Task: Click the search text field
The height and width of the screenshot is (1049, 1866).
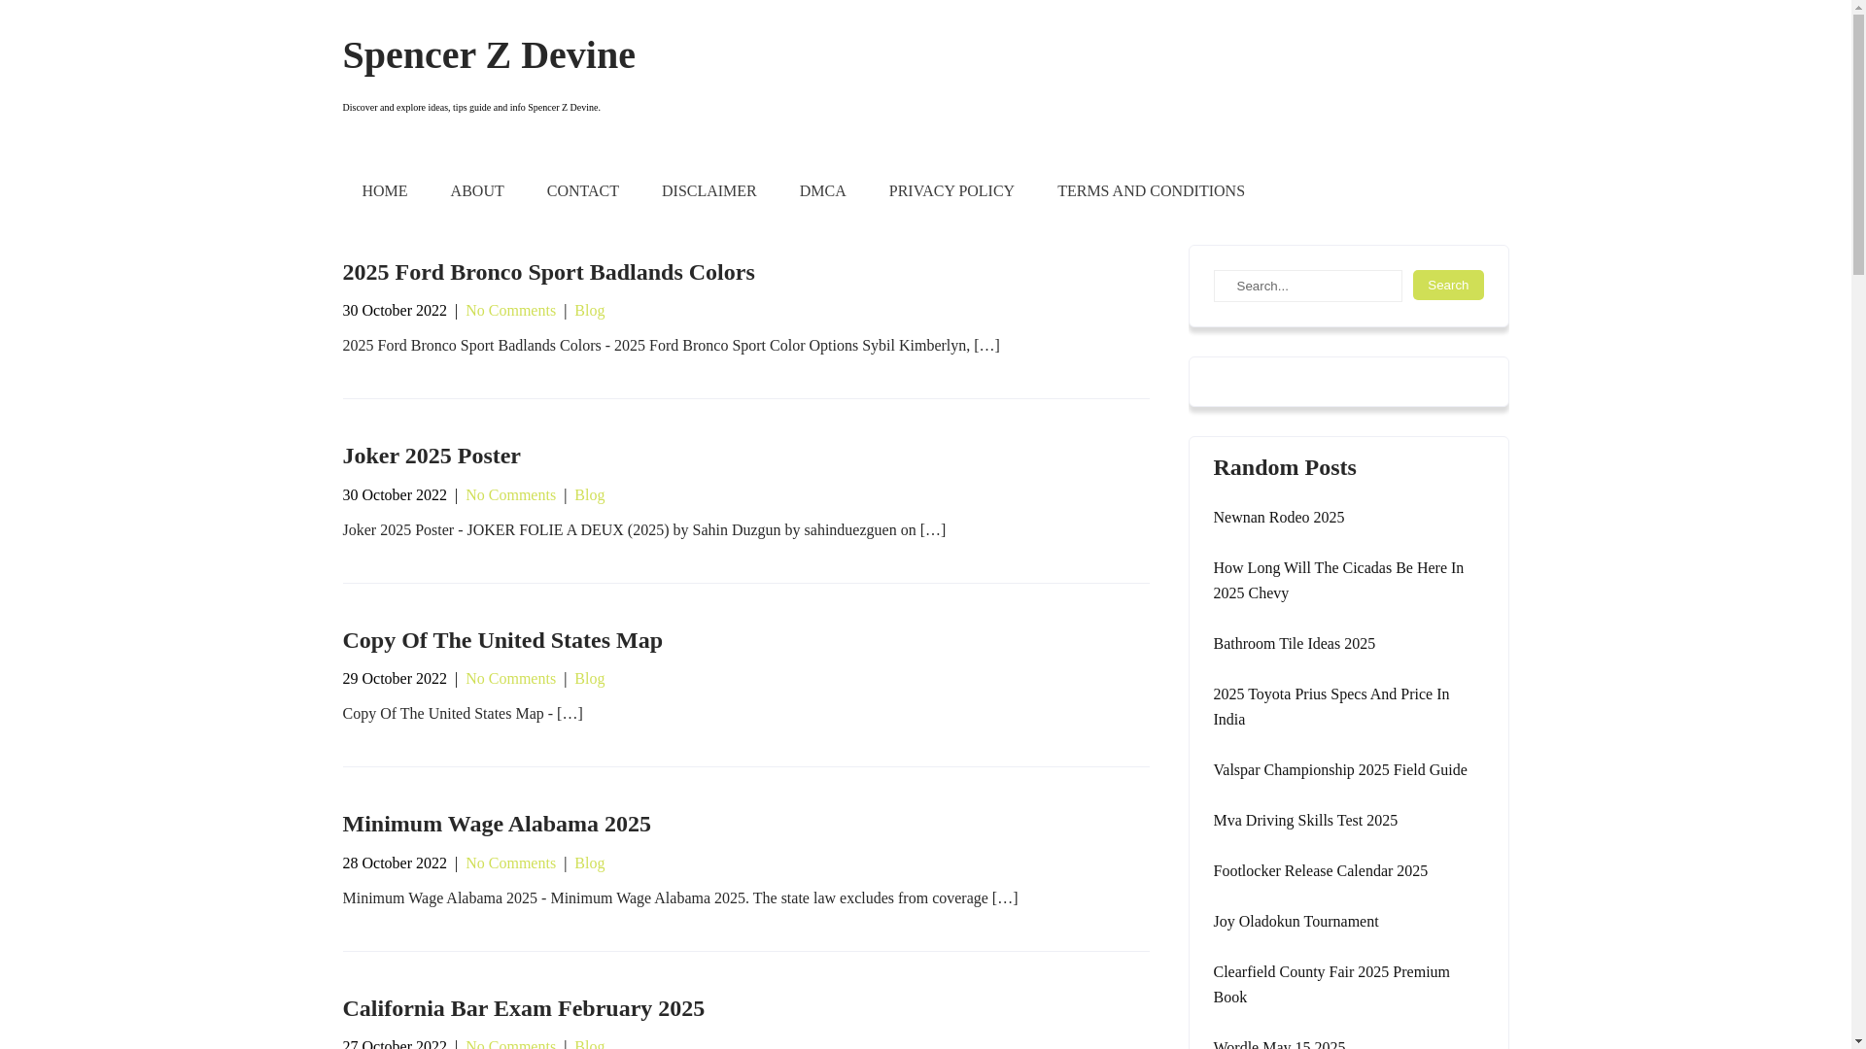Action: coord(1307,286)
